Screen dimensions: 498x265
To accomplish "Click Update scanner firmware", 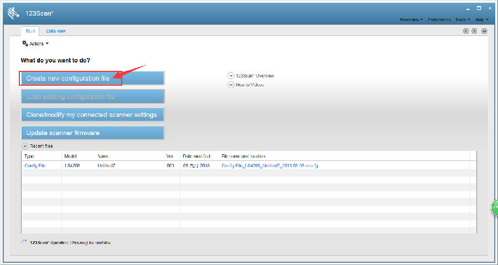I will point(93,133).
